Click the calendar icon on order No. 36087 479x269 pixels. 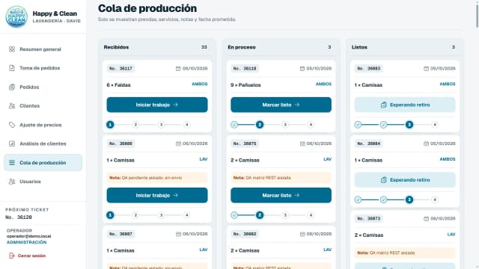pyautogui.click(x=178, y=234)
